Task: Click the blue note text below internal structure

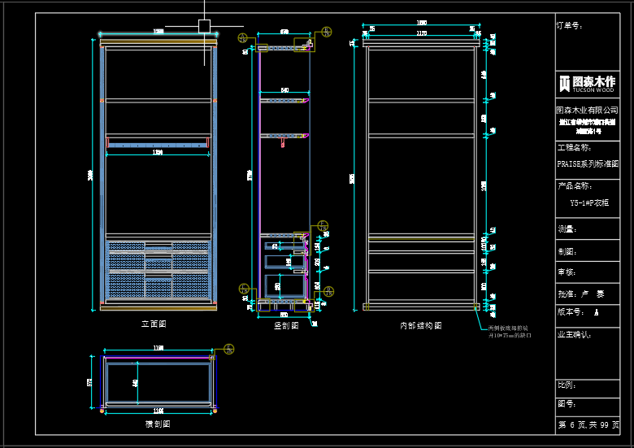Action: [510, 331]
